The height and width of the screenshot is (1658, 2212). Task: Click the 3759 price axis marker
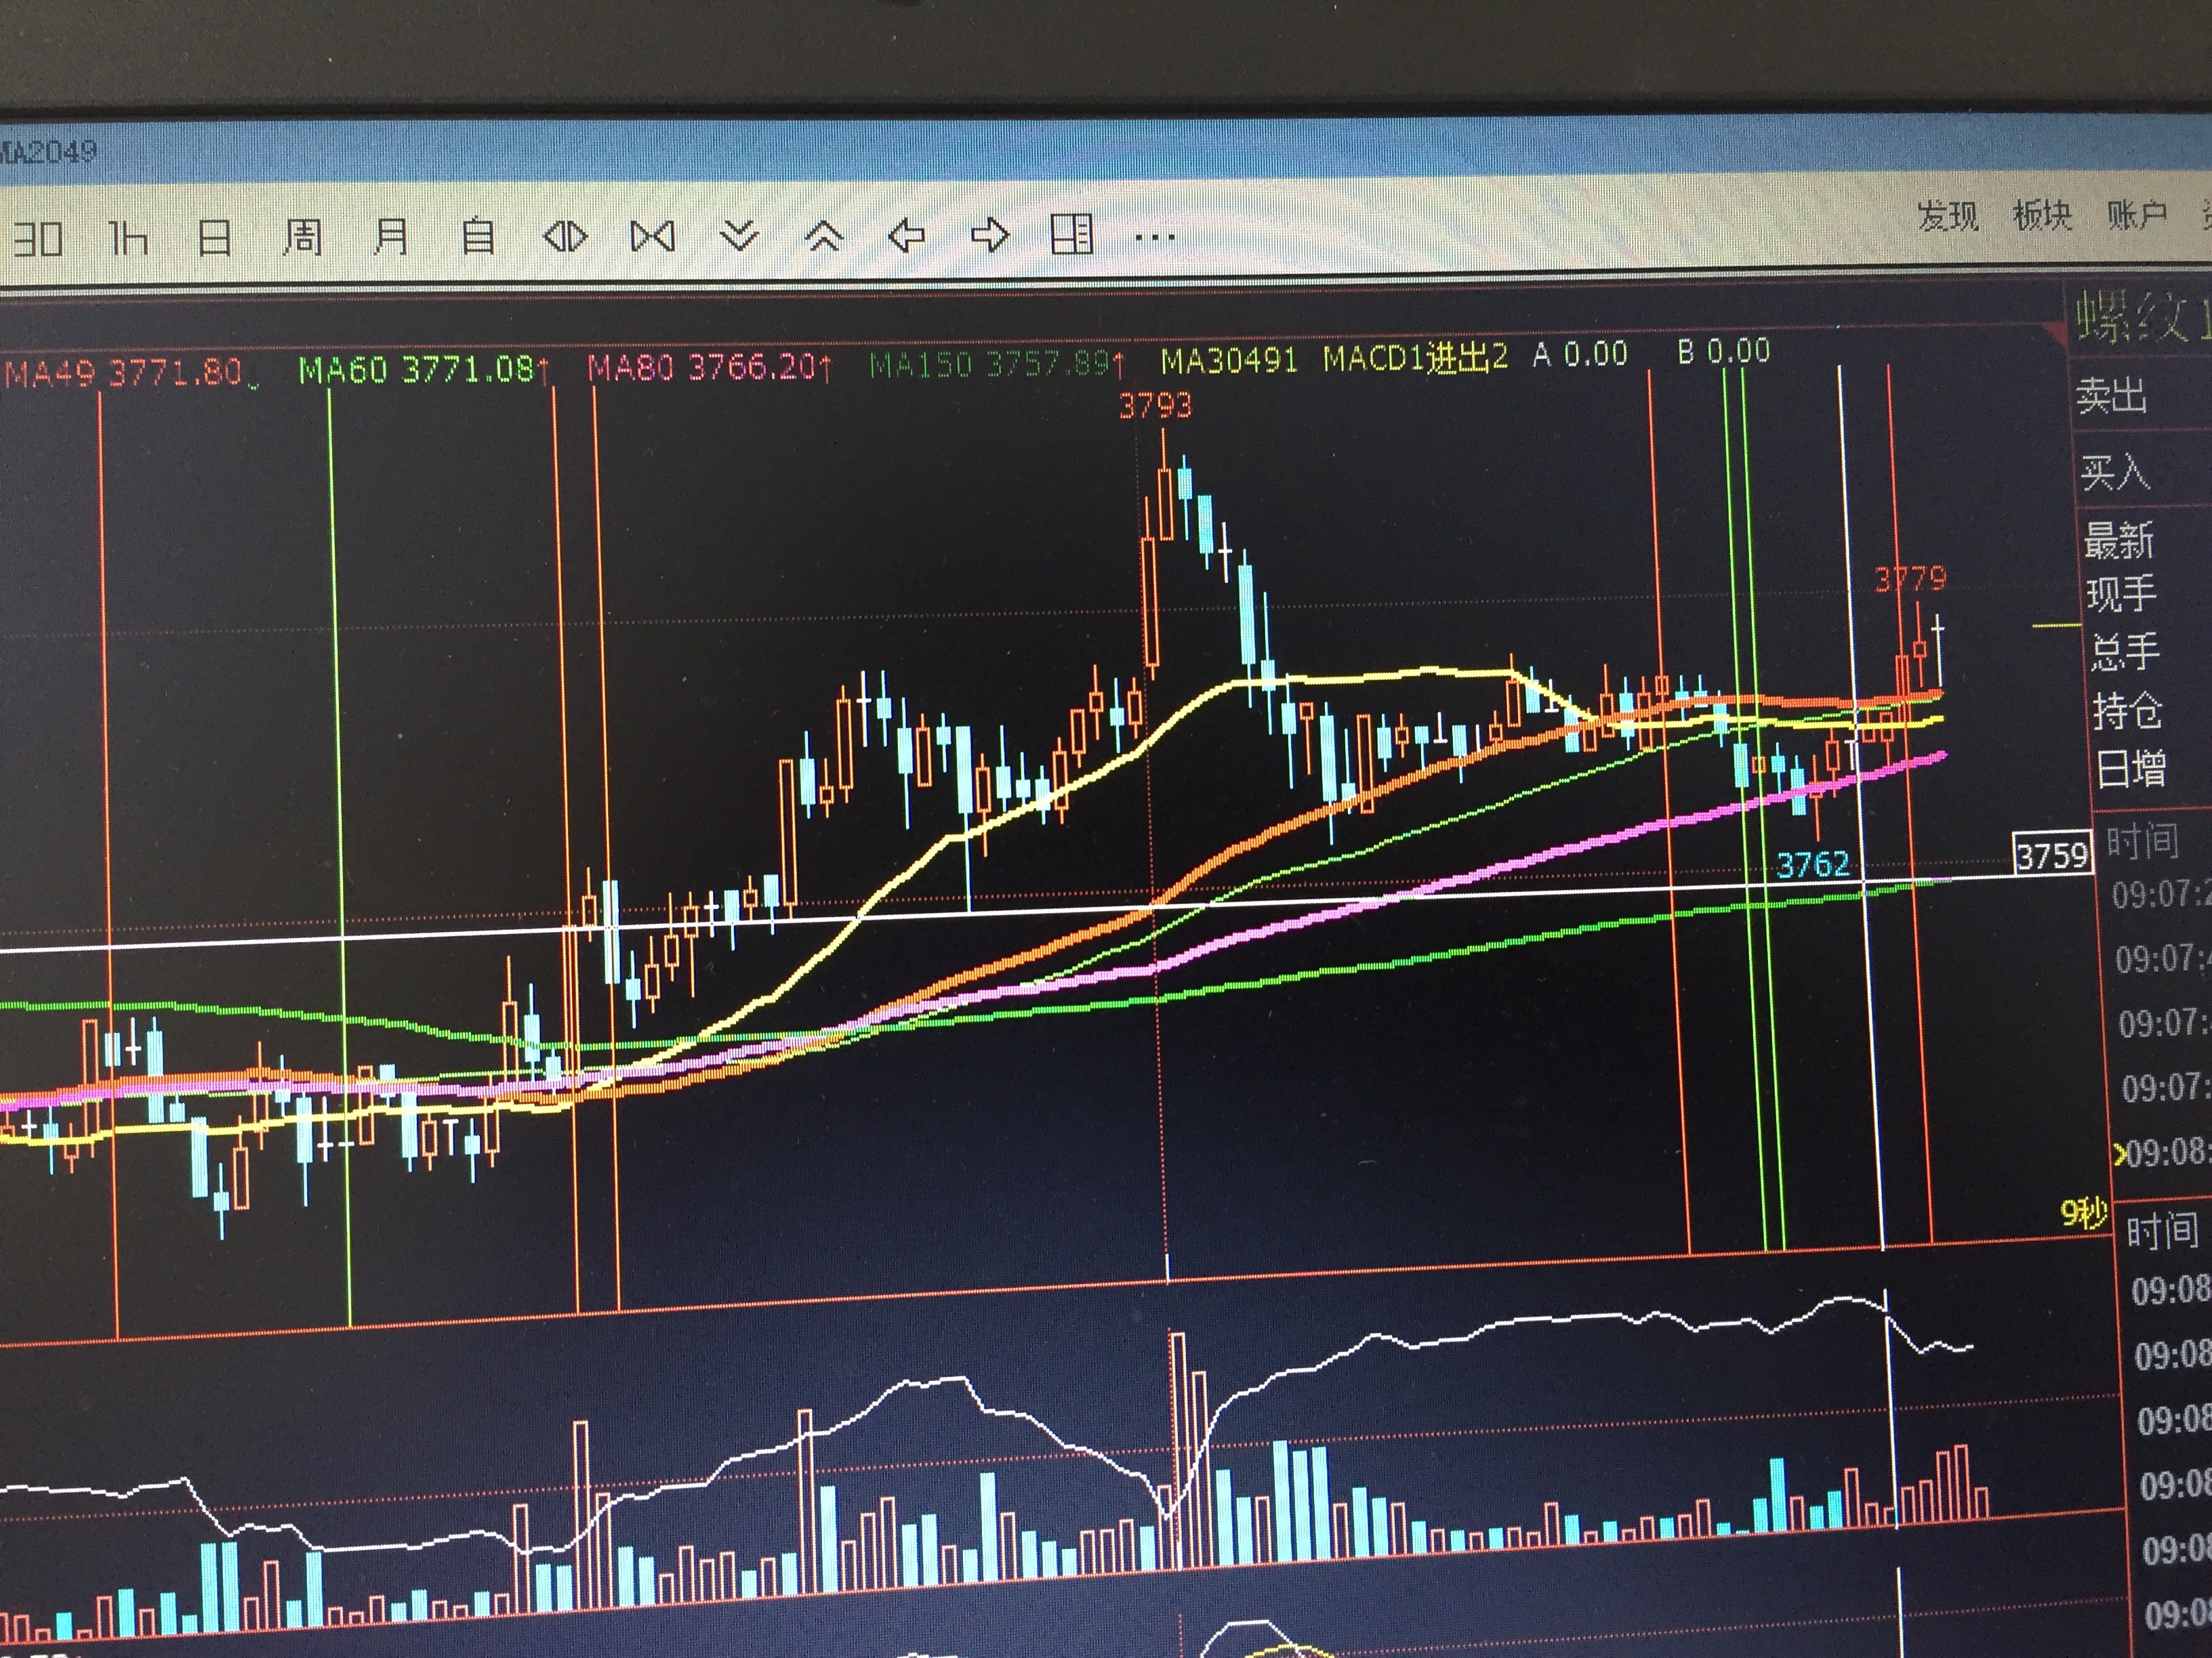2052,855
